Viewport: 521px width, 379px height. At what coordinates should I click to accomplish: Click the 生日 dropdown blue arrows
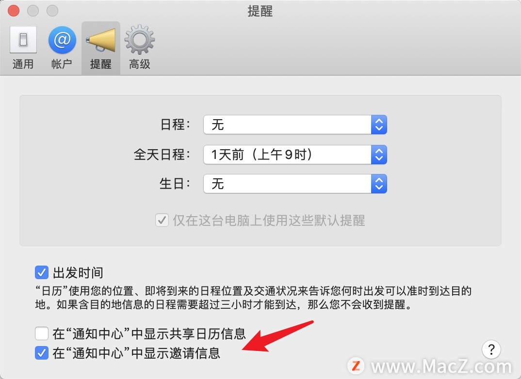click(379, 184)
